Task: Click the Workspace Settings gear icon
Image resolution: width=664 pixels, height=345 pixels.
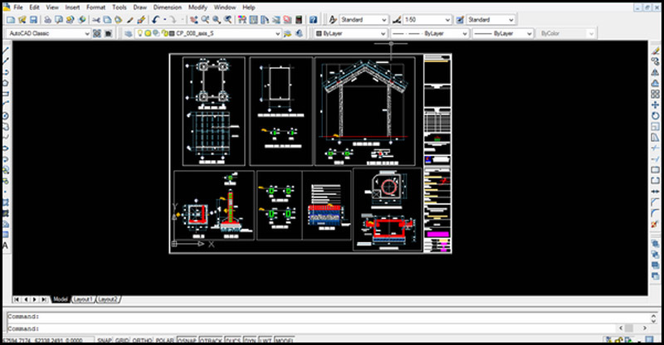Action: [97, 33]
